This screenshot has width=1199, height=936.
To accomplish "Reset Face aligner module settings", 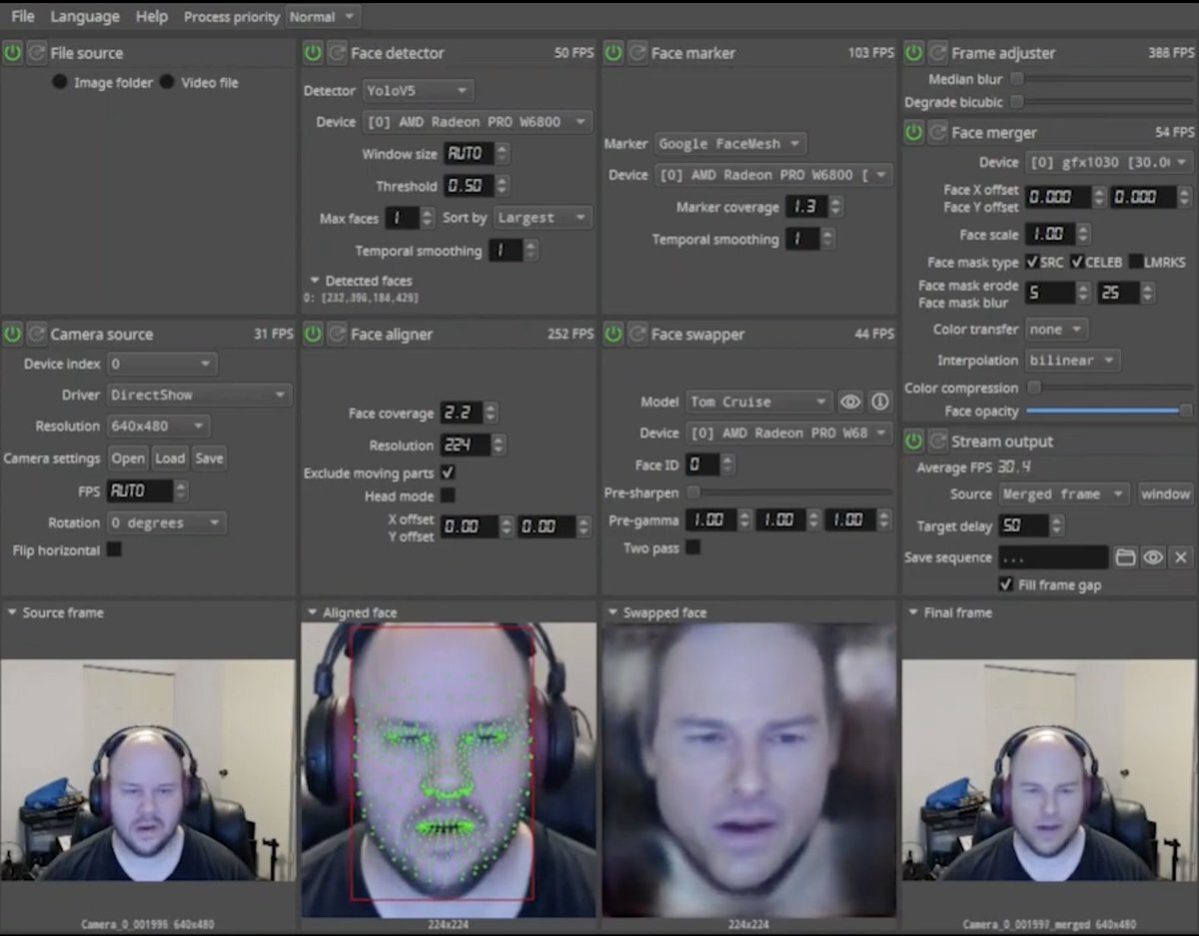I will click(337, 334).
